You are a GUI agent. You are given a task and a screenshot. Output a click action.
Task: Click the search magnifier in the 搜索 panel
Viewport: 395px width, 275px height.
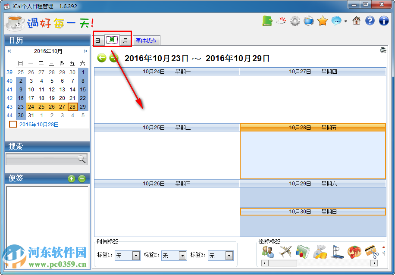coord(82,159)
